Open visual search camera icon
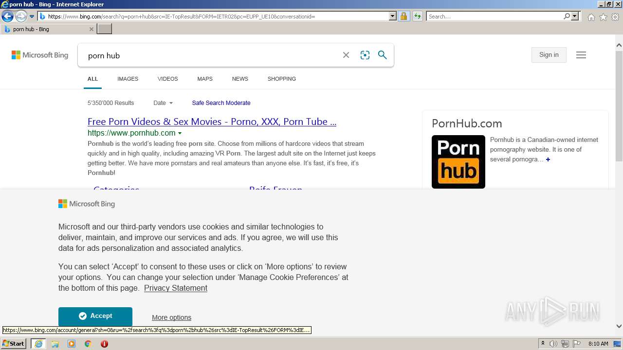 pyautogui.click(x=365, y=55)
